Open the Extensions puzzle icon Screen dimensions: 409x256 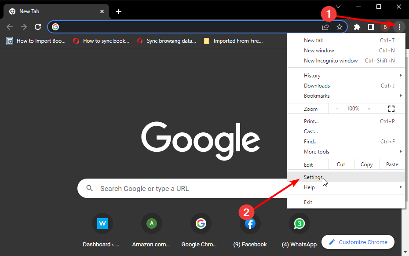coord(357,27)
